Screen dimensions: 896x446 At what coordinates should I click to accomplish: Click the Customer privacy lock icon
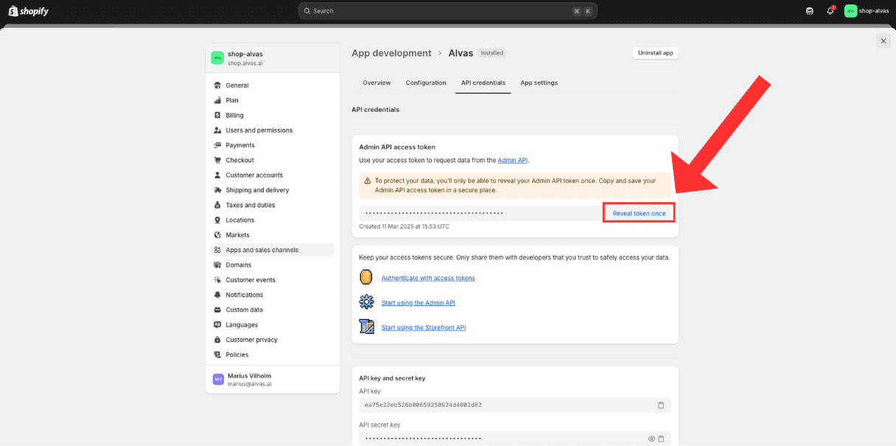[217, 340]
